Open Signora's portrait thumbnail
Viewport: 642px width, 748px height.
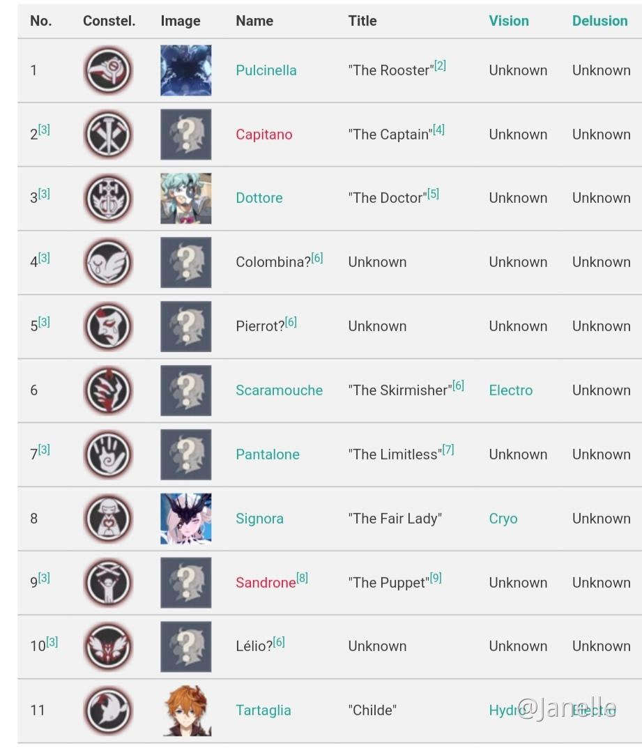click(x=186, y=519)
